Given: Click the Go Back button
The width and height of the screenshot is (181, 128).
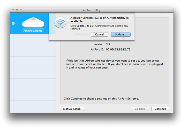Looking at the screenshot, I should 140,109.
